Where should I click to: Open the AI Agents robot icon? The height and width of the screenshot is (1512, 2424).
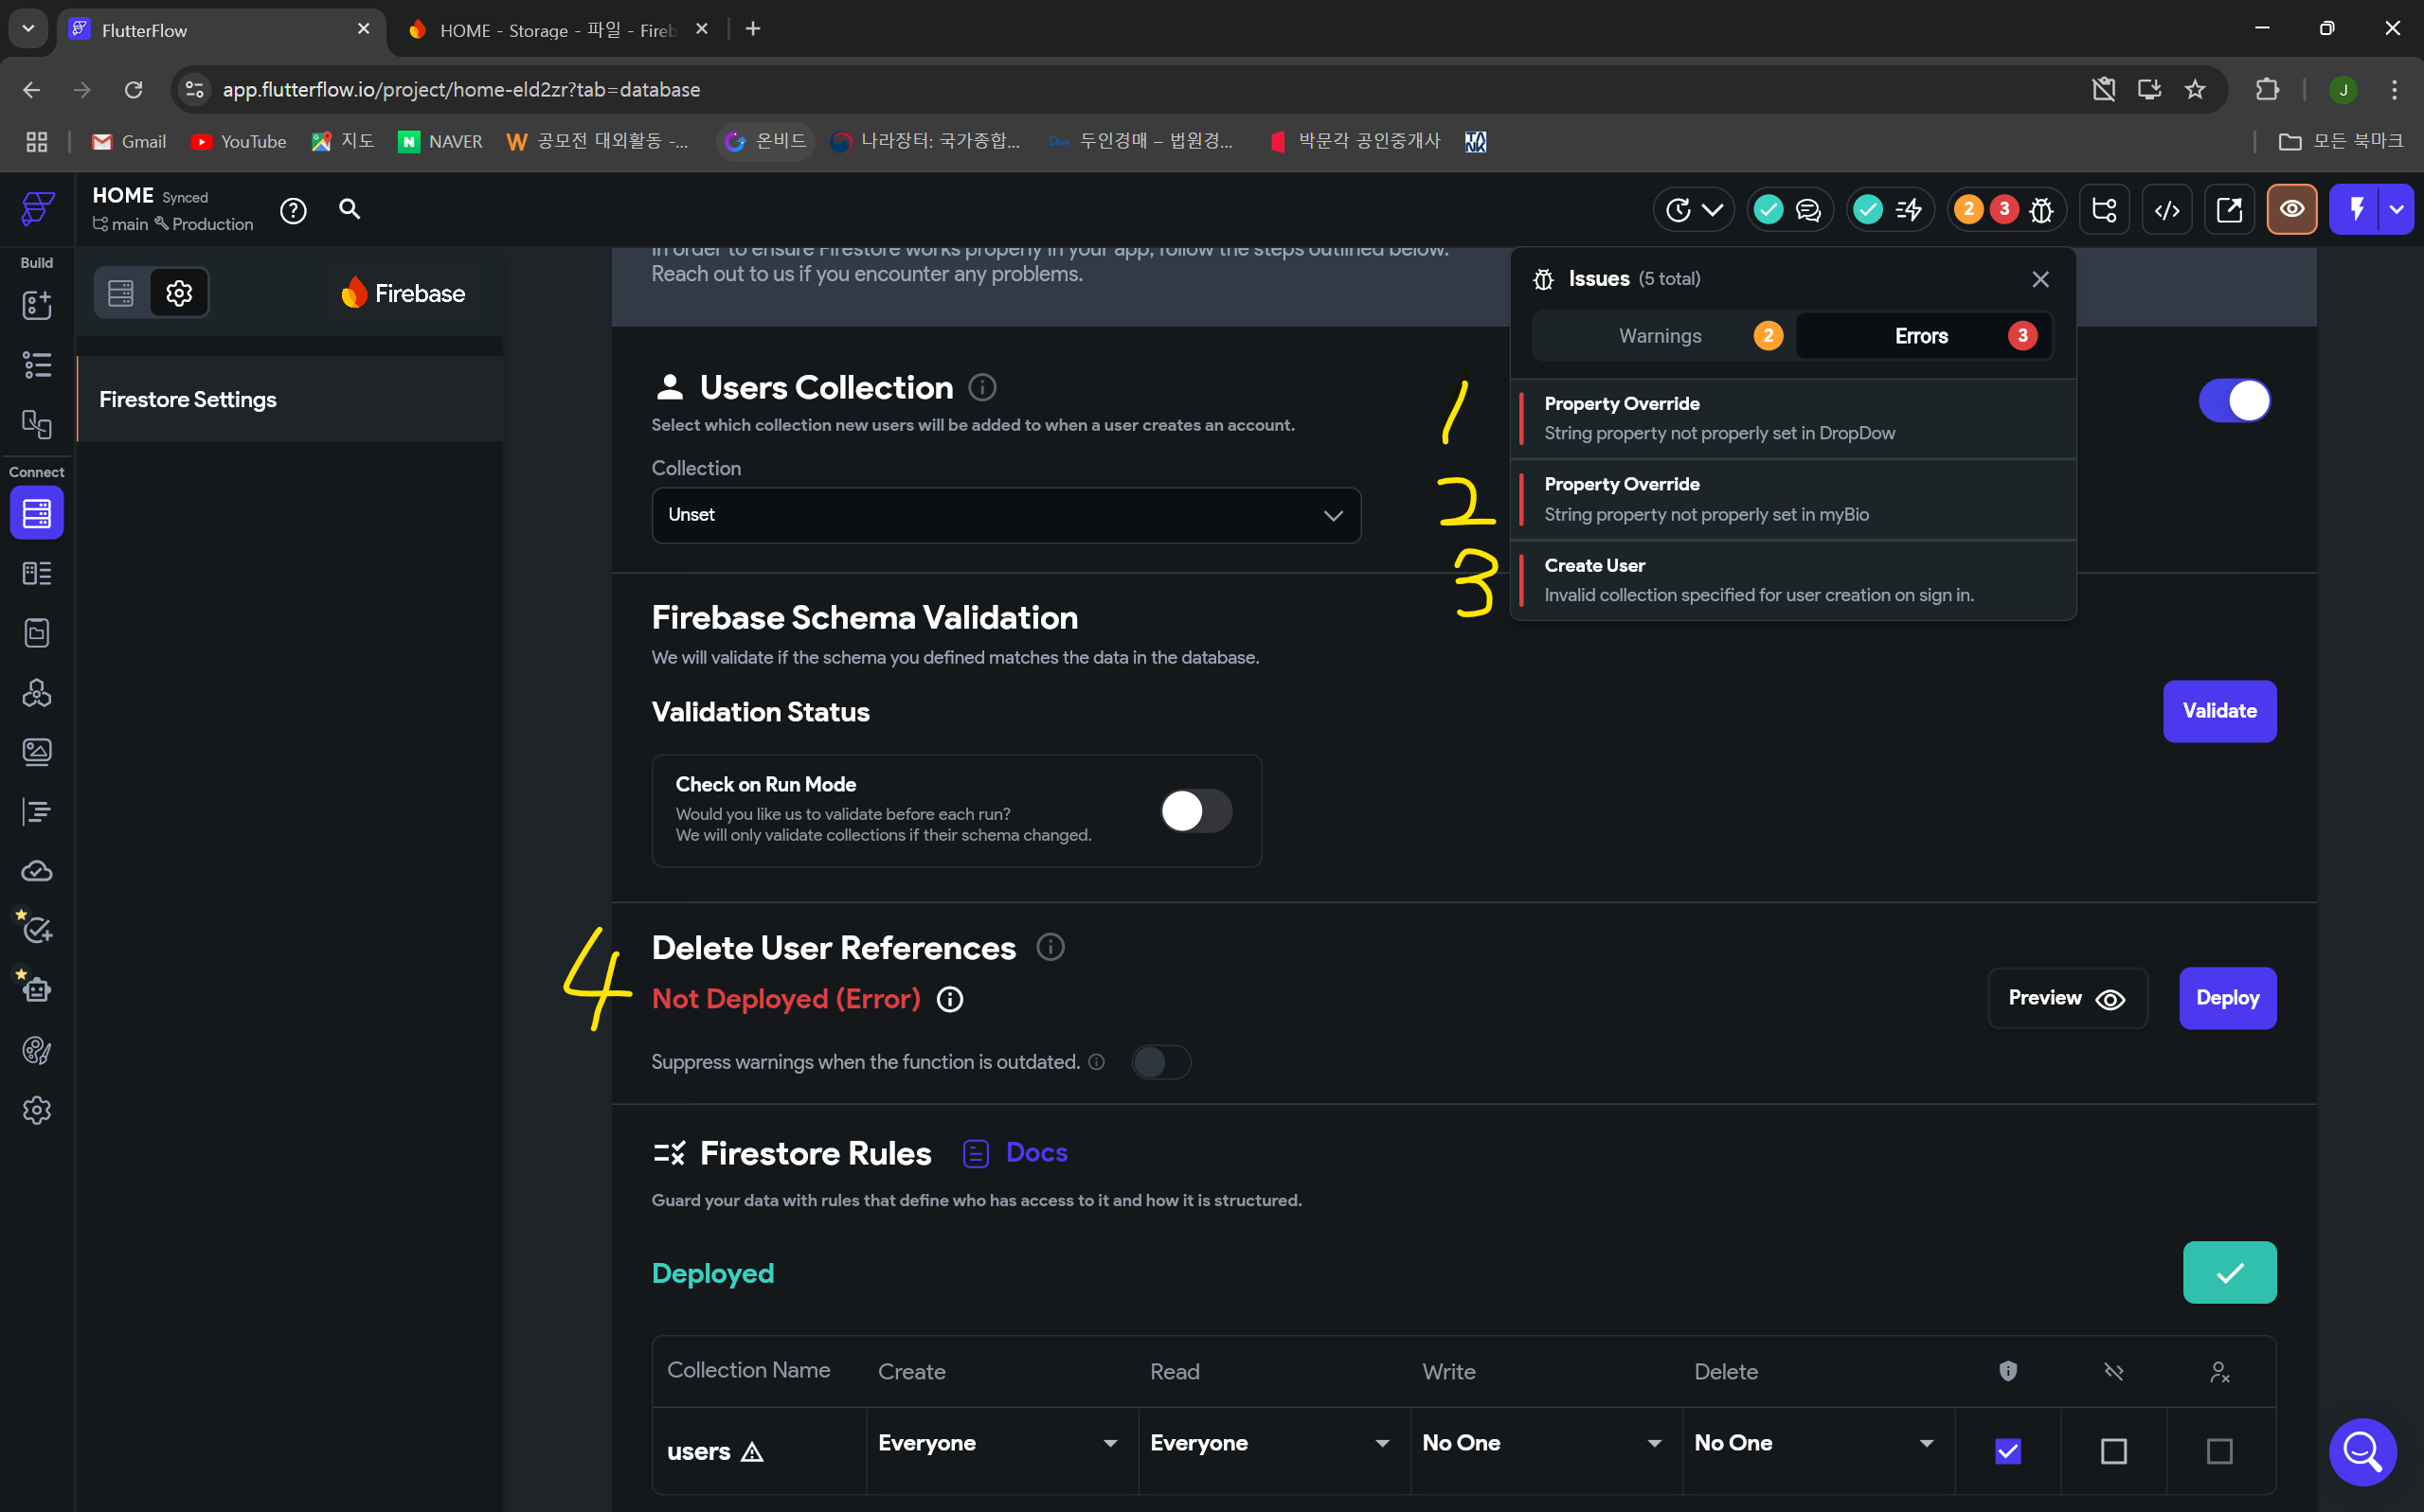click(x=37, y=989)
